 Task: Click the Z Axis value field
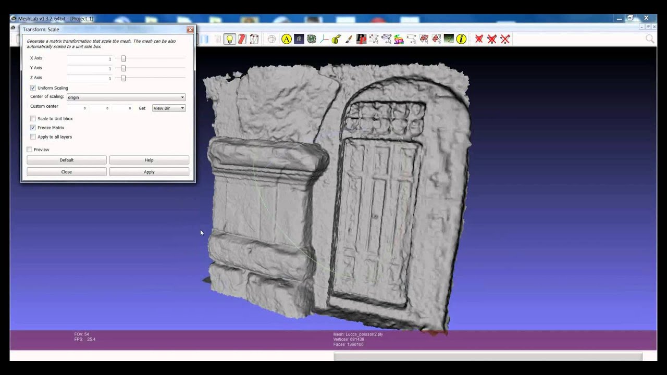(x=90, y=78)
